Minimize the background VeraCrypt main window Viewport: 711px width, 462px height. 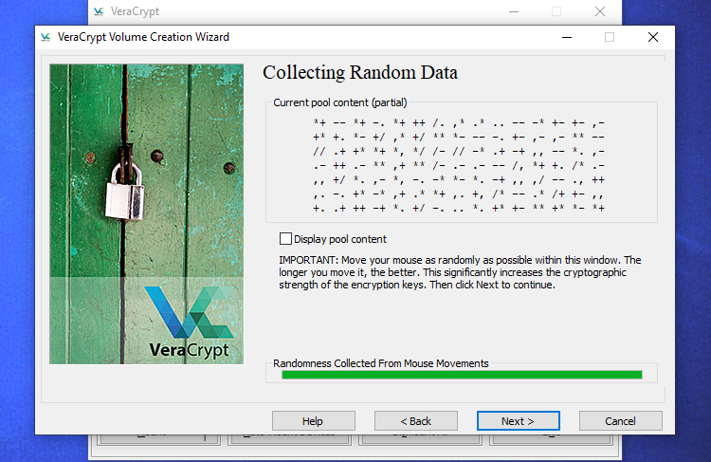click(513, 11)
